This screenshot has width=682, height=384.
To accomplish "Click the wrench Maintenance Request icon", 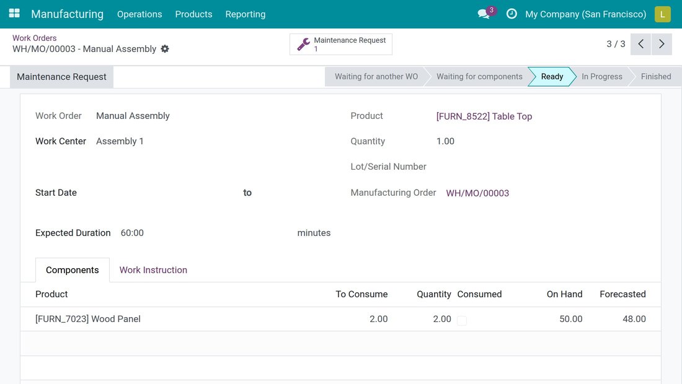I will pyautogui.click(x=303, y=45).
